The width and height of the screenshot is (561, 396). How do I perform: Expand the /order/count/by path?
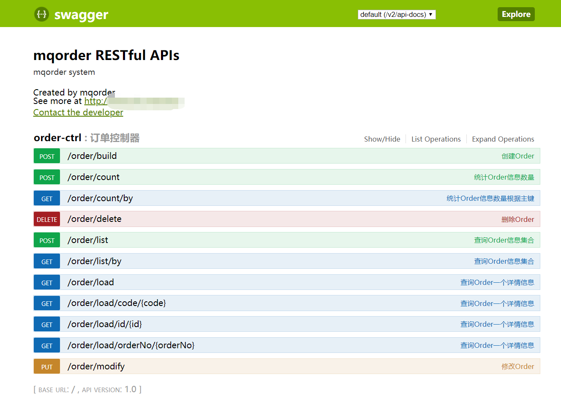(100, 198)
